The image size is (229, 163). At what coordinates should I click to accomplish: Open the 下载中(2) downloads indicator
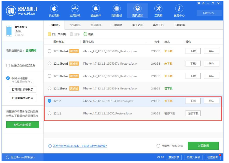(x=209, y=13)
